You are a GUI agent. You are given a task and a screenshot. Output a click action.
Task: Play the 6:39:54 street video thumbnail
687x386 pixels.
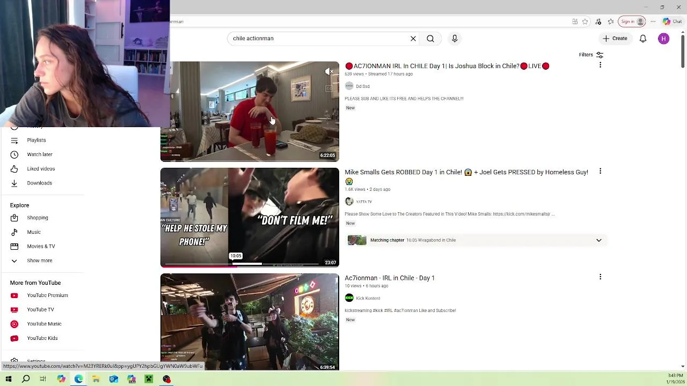(x=250, y=322)
